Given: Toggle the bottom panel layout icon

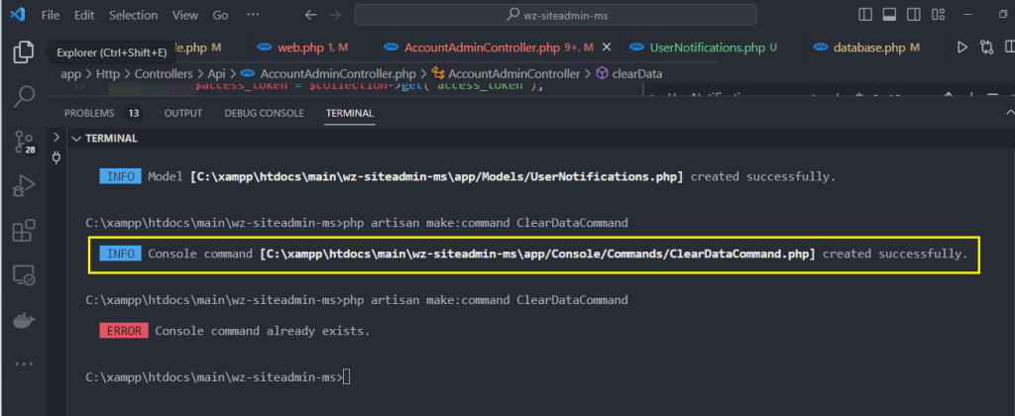Looking at the screenshot, I should [889, 16].
